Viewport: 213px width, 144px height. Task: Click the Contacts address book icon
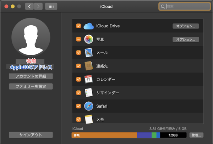pyautogui.click(x=88, y=66)
